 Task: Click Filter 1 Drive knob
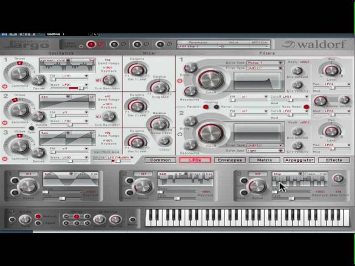click(190, 68)
